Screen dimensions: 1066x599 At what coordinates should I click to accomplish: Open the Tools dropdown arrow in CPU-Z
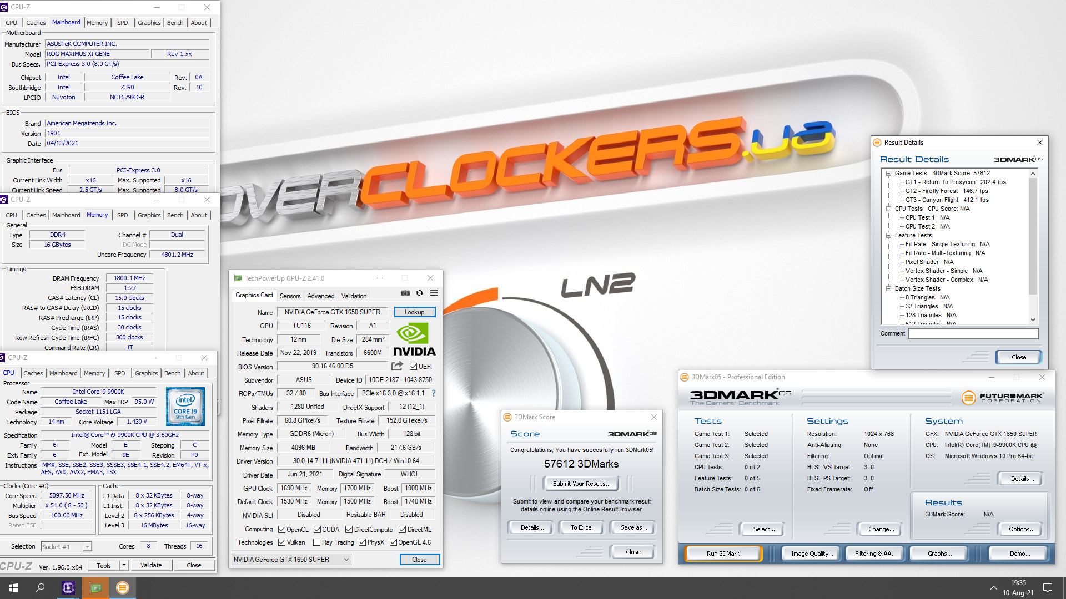coord(124,565)
